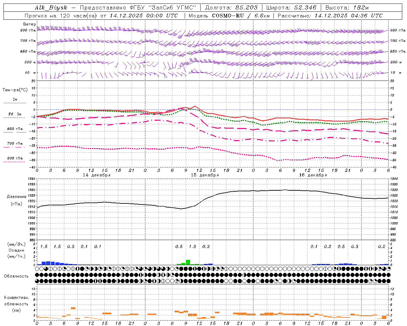
Task: Click the 850 гПа temperature legend entry
Action: click(x=15, y=129)
